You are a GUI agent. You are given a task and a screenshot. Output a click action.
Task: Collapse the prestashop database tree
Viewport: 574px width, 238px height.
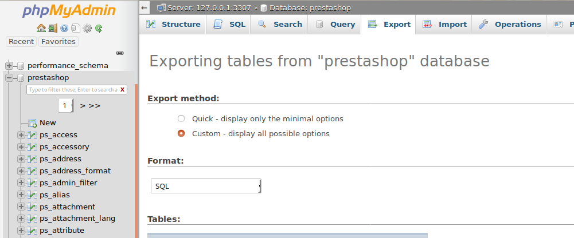tap(9, 77)
